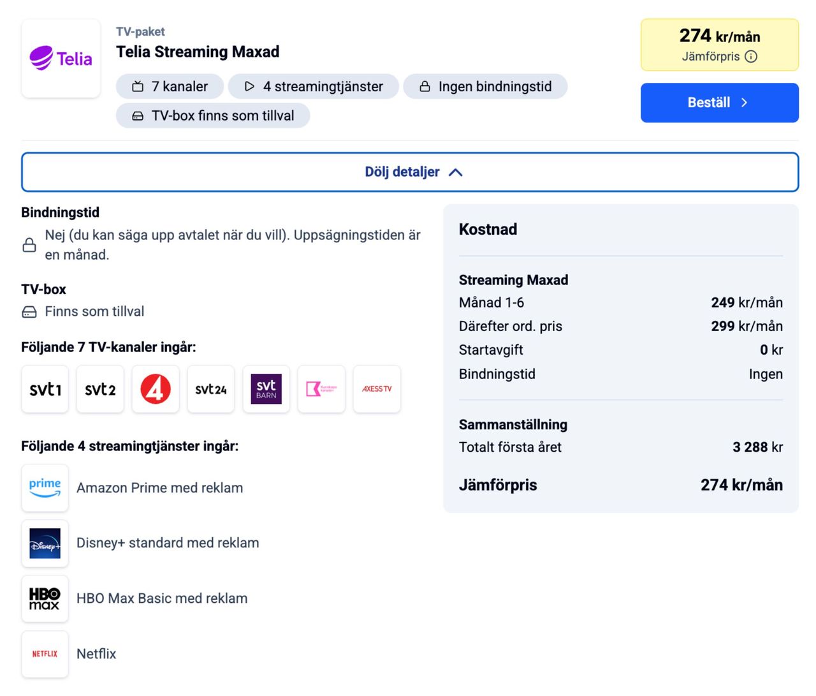Click the SVT2 channel logo
This screenshot has height=696, width=816.
(100, 389)
